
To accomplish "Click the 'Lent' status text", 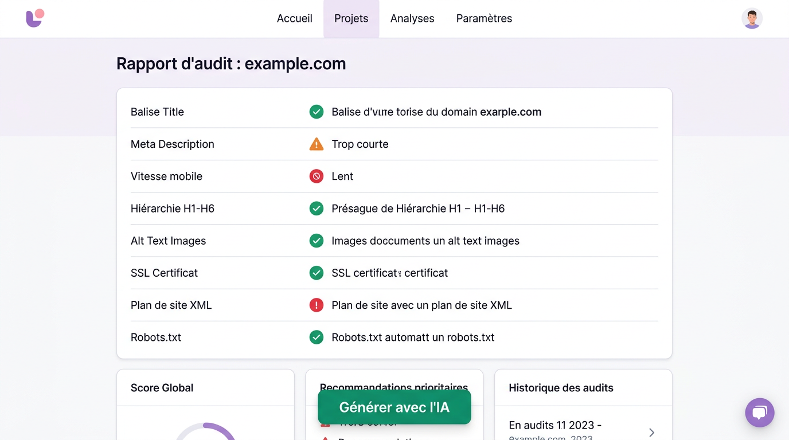I will tap(342, 176).
